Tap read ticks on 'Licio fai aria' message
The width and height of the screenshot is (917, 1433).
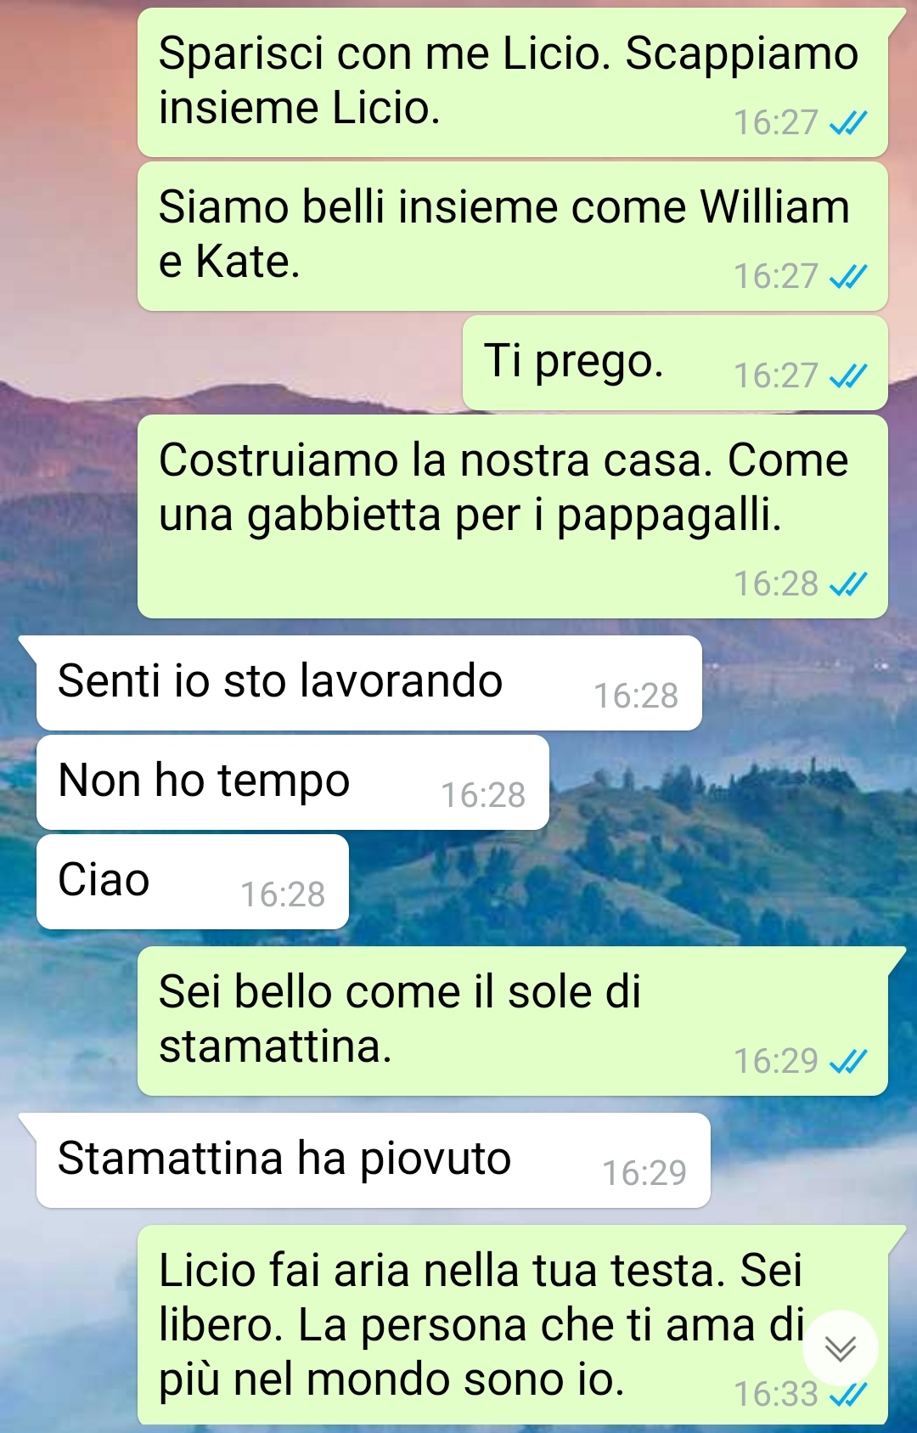pos(848,1395)
